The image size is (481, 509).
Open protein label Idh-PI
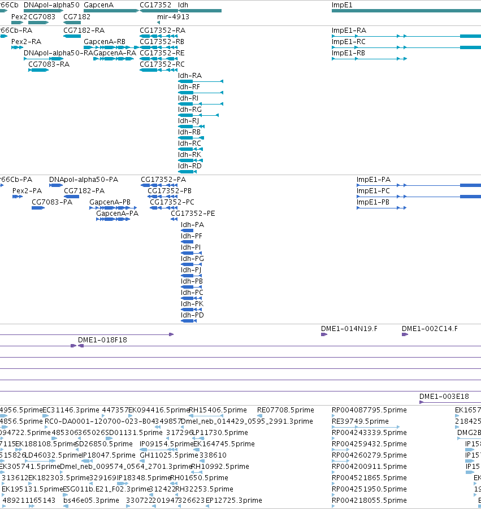190,247
